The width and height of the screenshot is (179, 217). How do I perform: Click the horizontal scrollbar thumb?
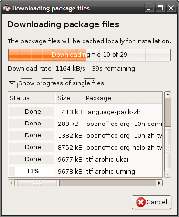click(37, 183)
